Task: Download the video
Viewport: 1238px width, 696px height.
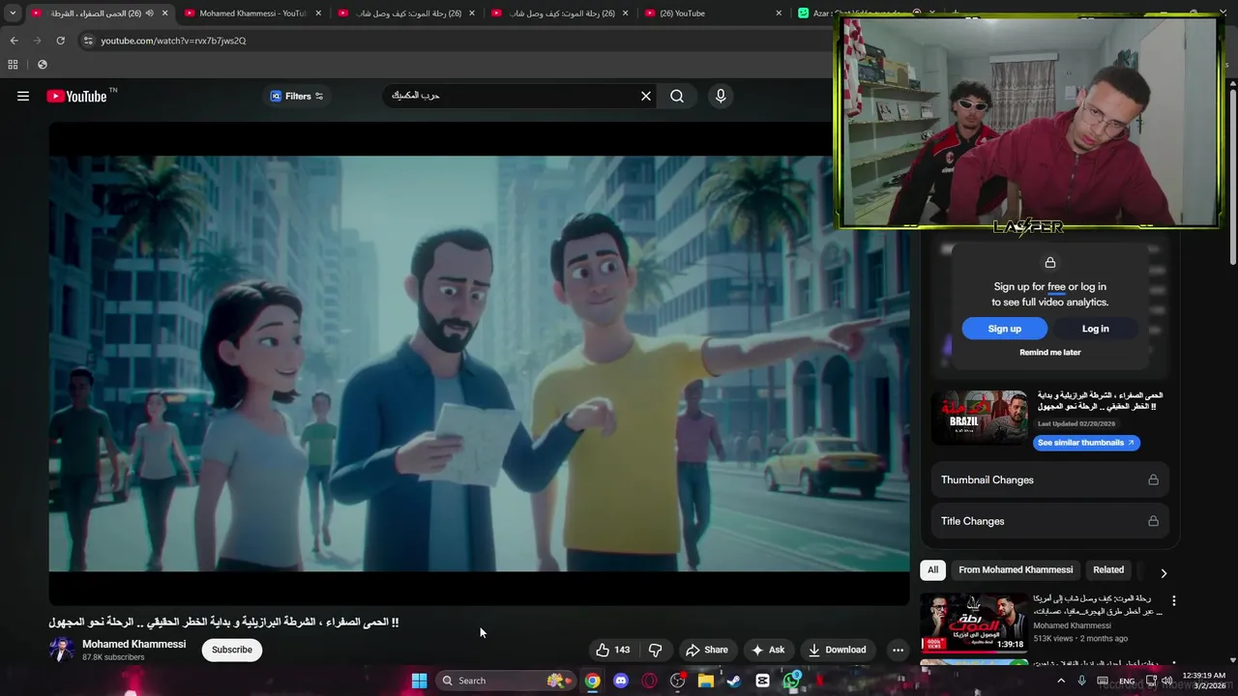Action: 838,650
